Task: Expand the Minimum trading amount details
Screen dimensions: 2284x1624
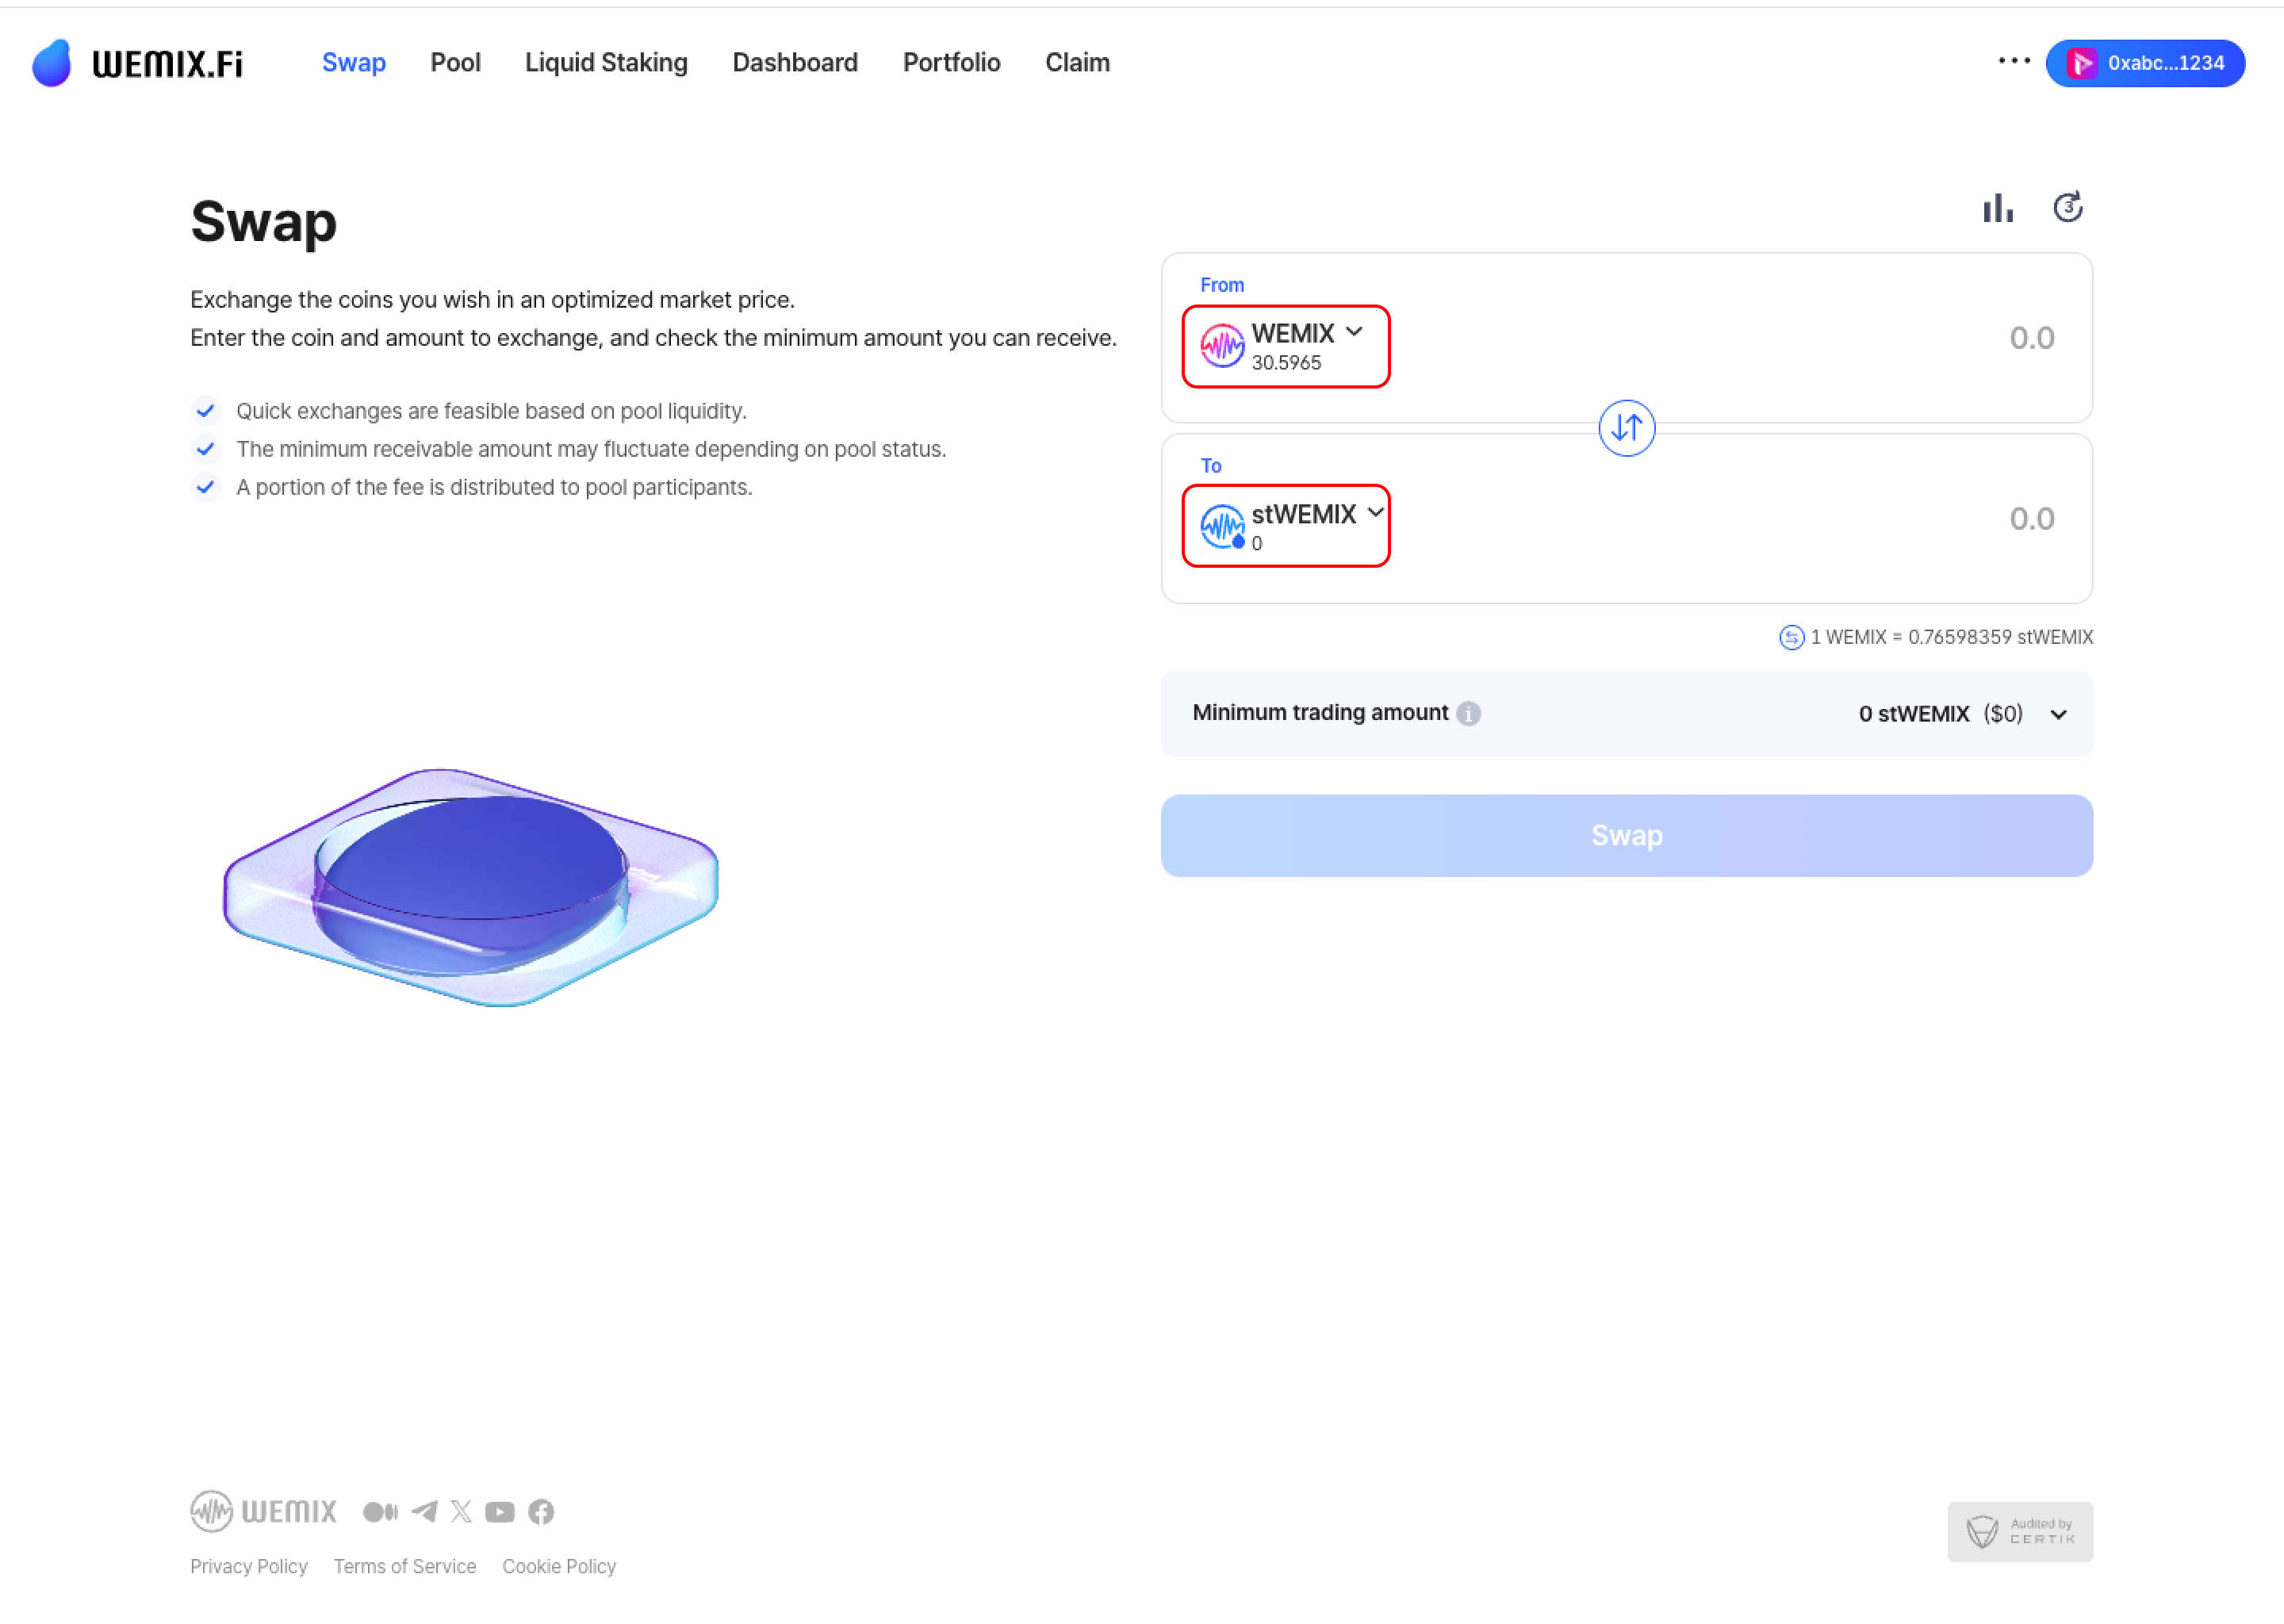Action: pos(2058,714)
